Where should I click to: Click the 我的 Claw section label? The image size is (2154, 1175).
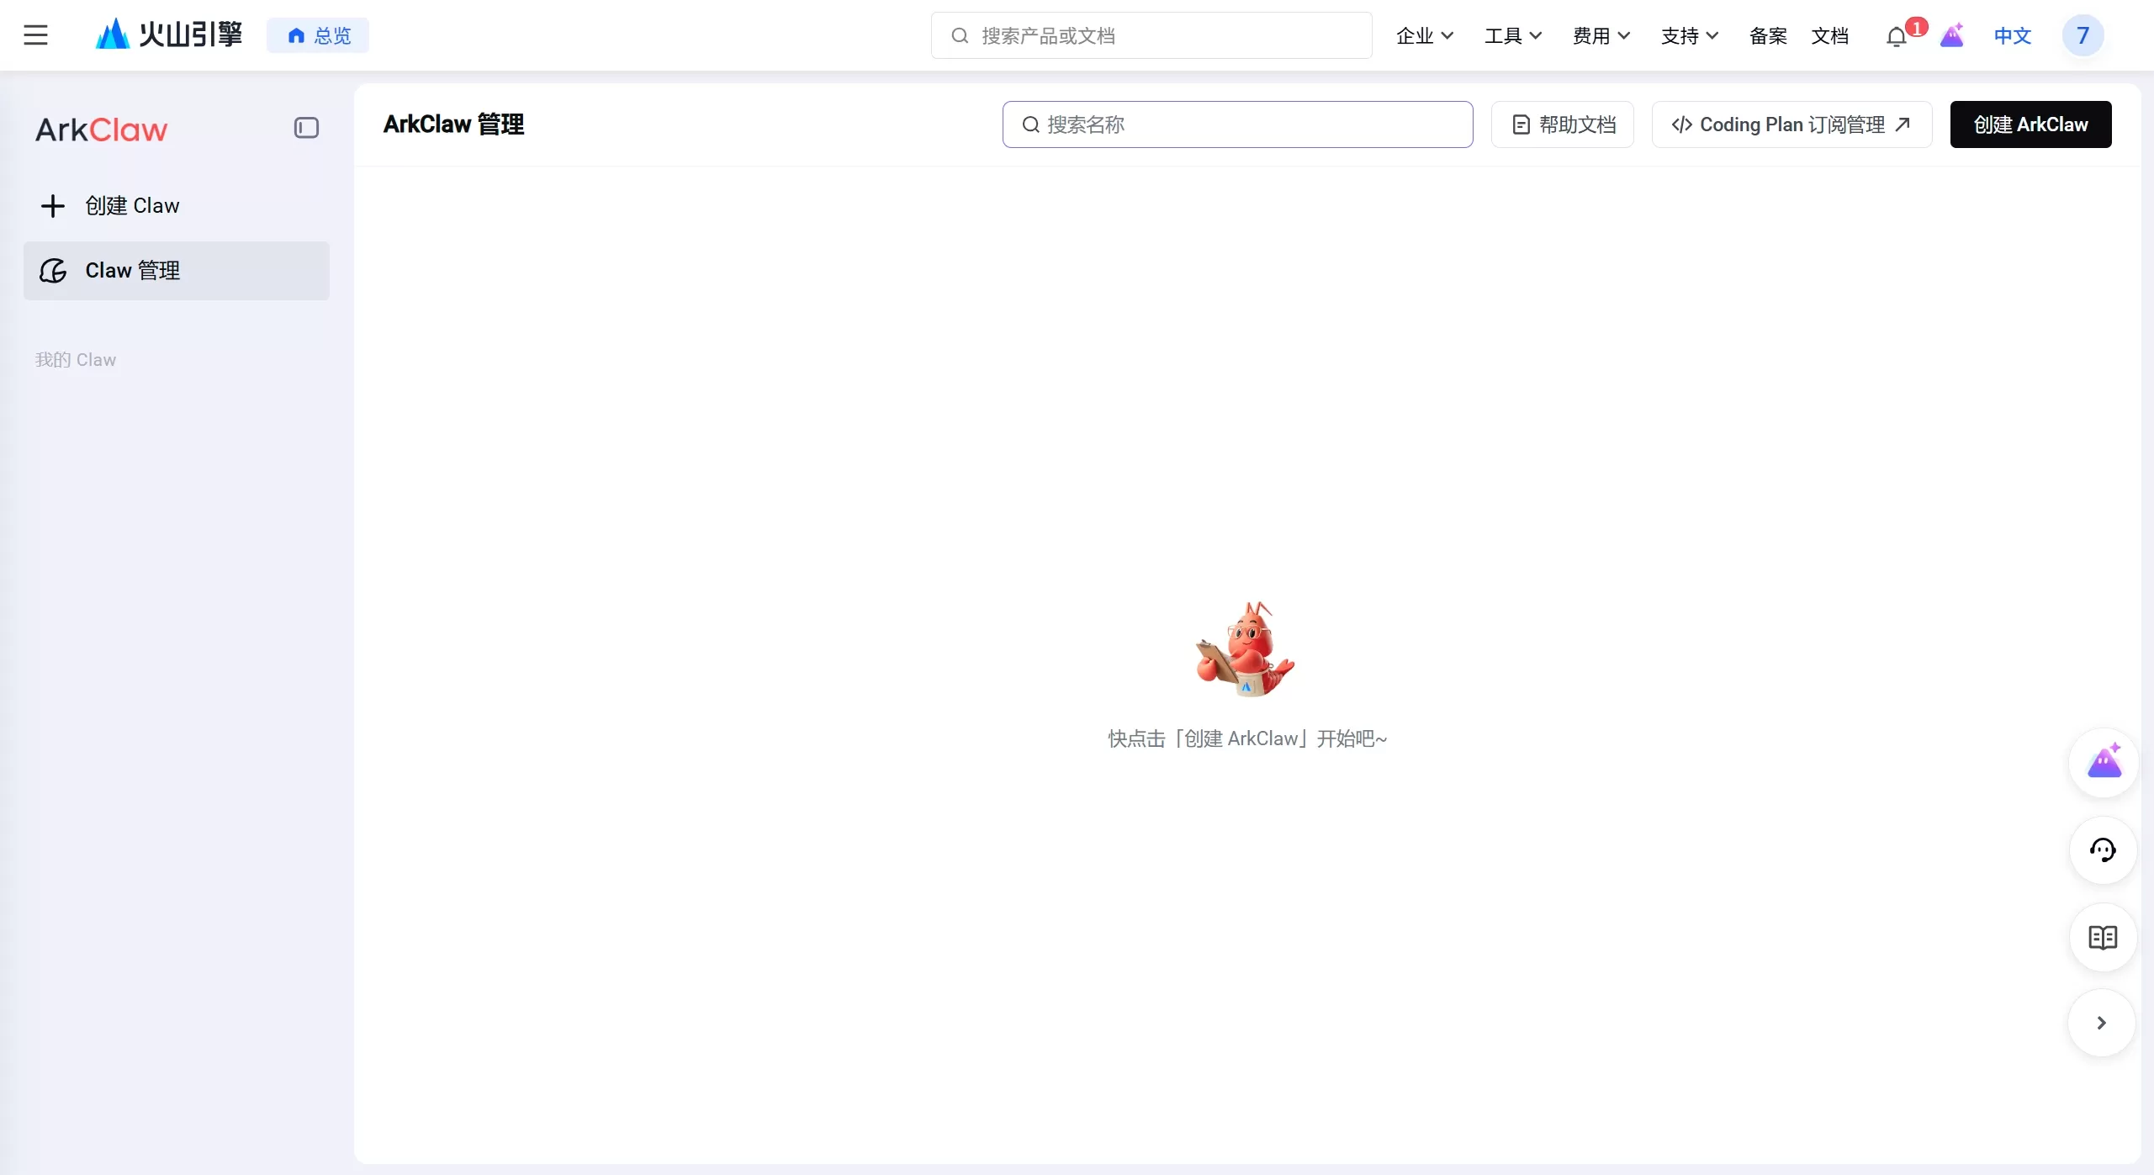click(76, 360)
